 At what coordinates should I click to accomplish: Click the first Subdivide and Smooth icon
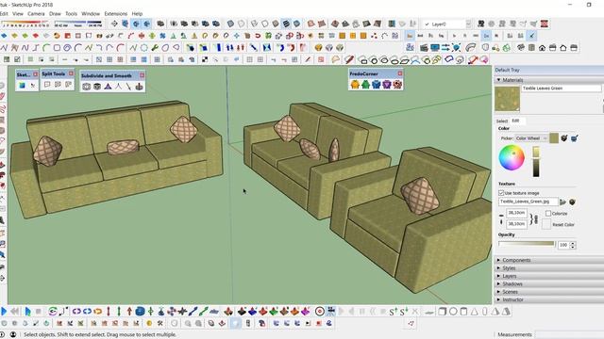click(x=86, y=87)
